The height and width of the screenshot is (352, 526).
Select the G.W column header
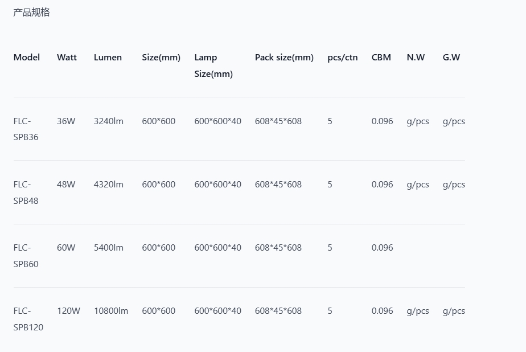[451, 58]
